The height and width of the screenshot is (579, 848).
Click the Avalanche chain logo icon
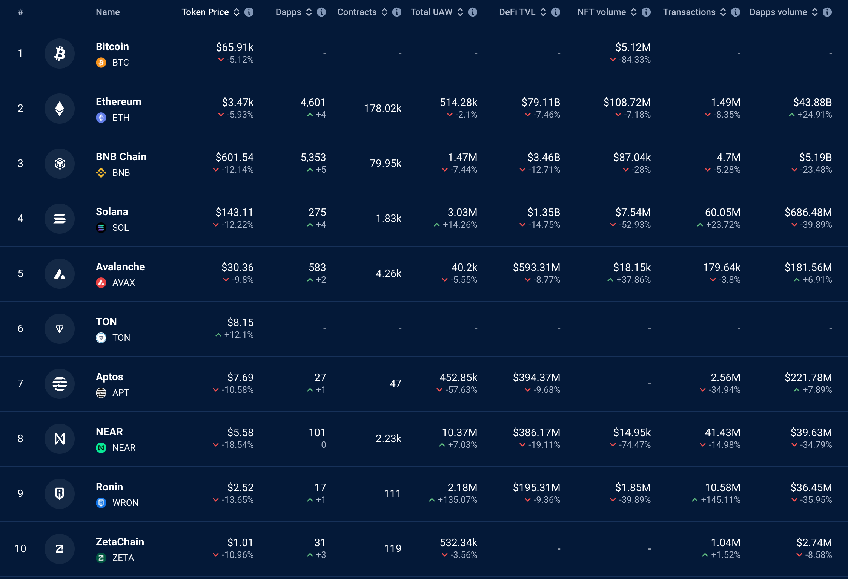coord(60,274)
